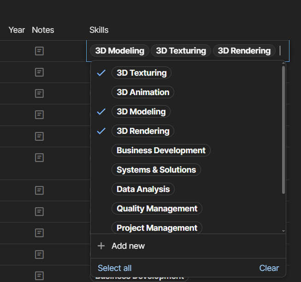Choose Systems & Solutions from the list
The image size is (301, 282).
(x=156, y=170)
